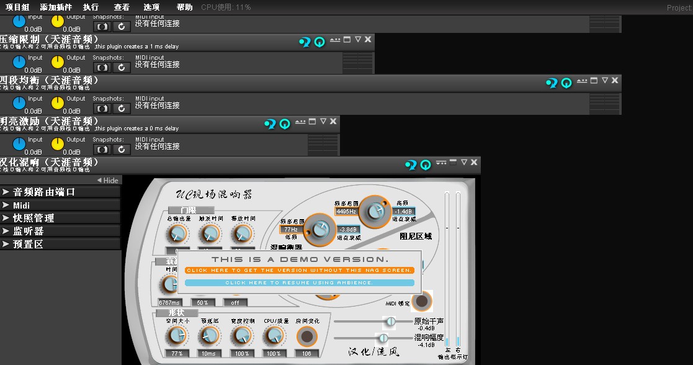Click the 6767ms decay time field

(170, 303)
